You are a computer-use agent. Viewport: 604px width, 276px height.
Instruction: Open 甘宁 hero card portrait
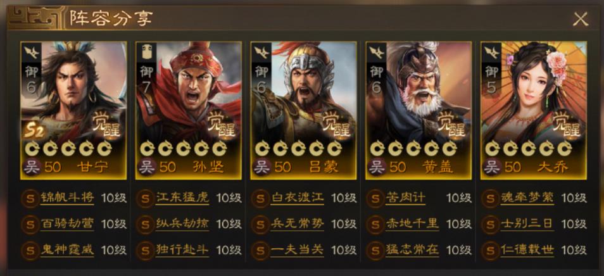[73, 111]
